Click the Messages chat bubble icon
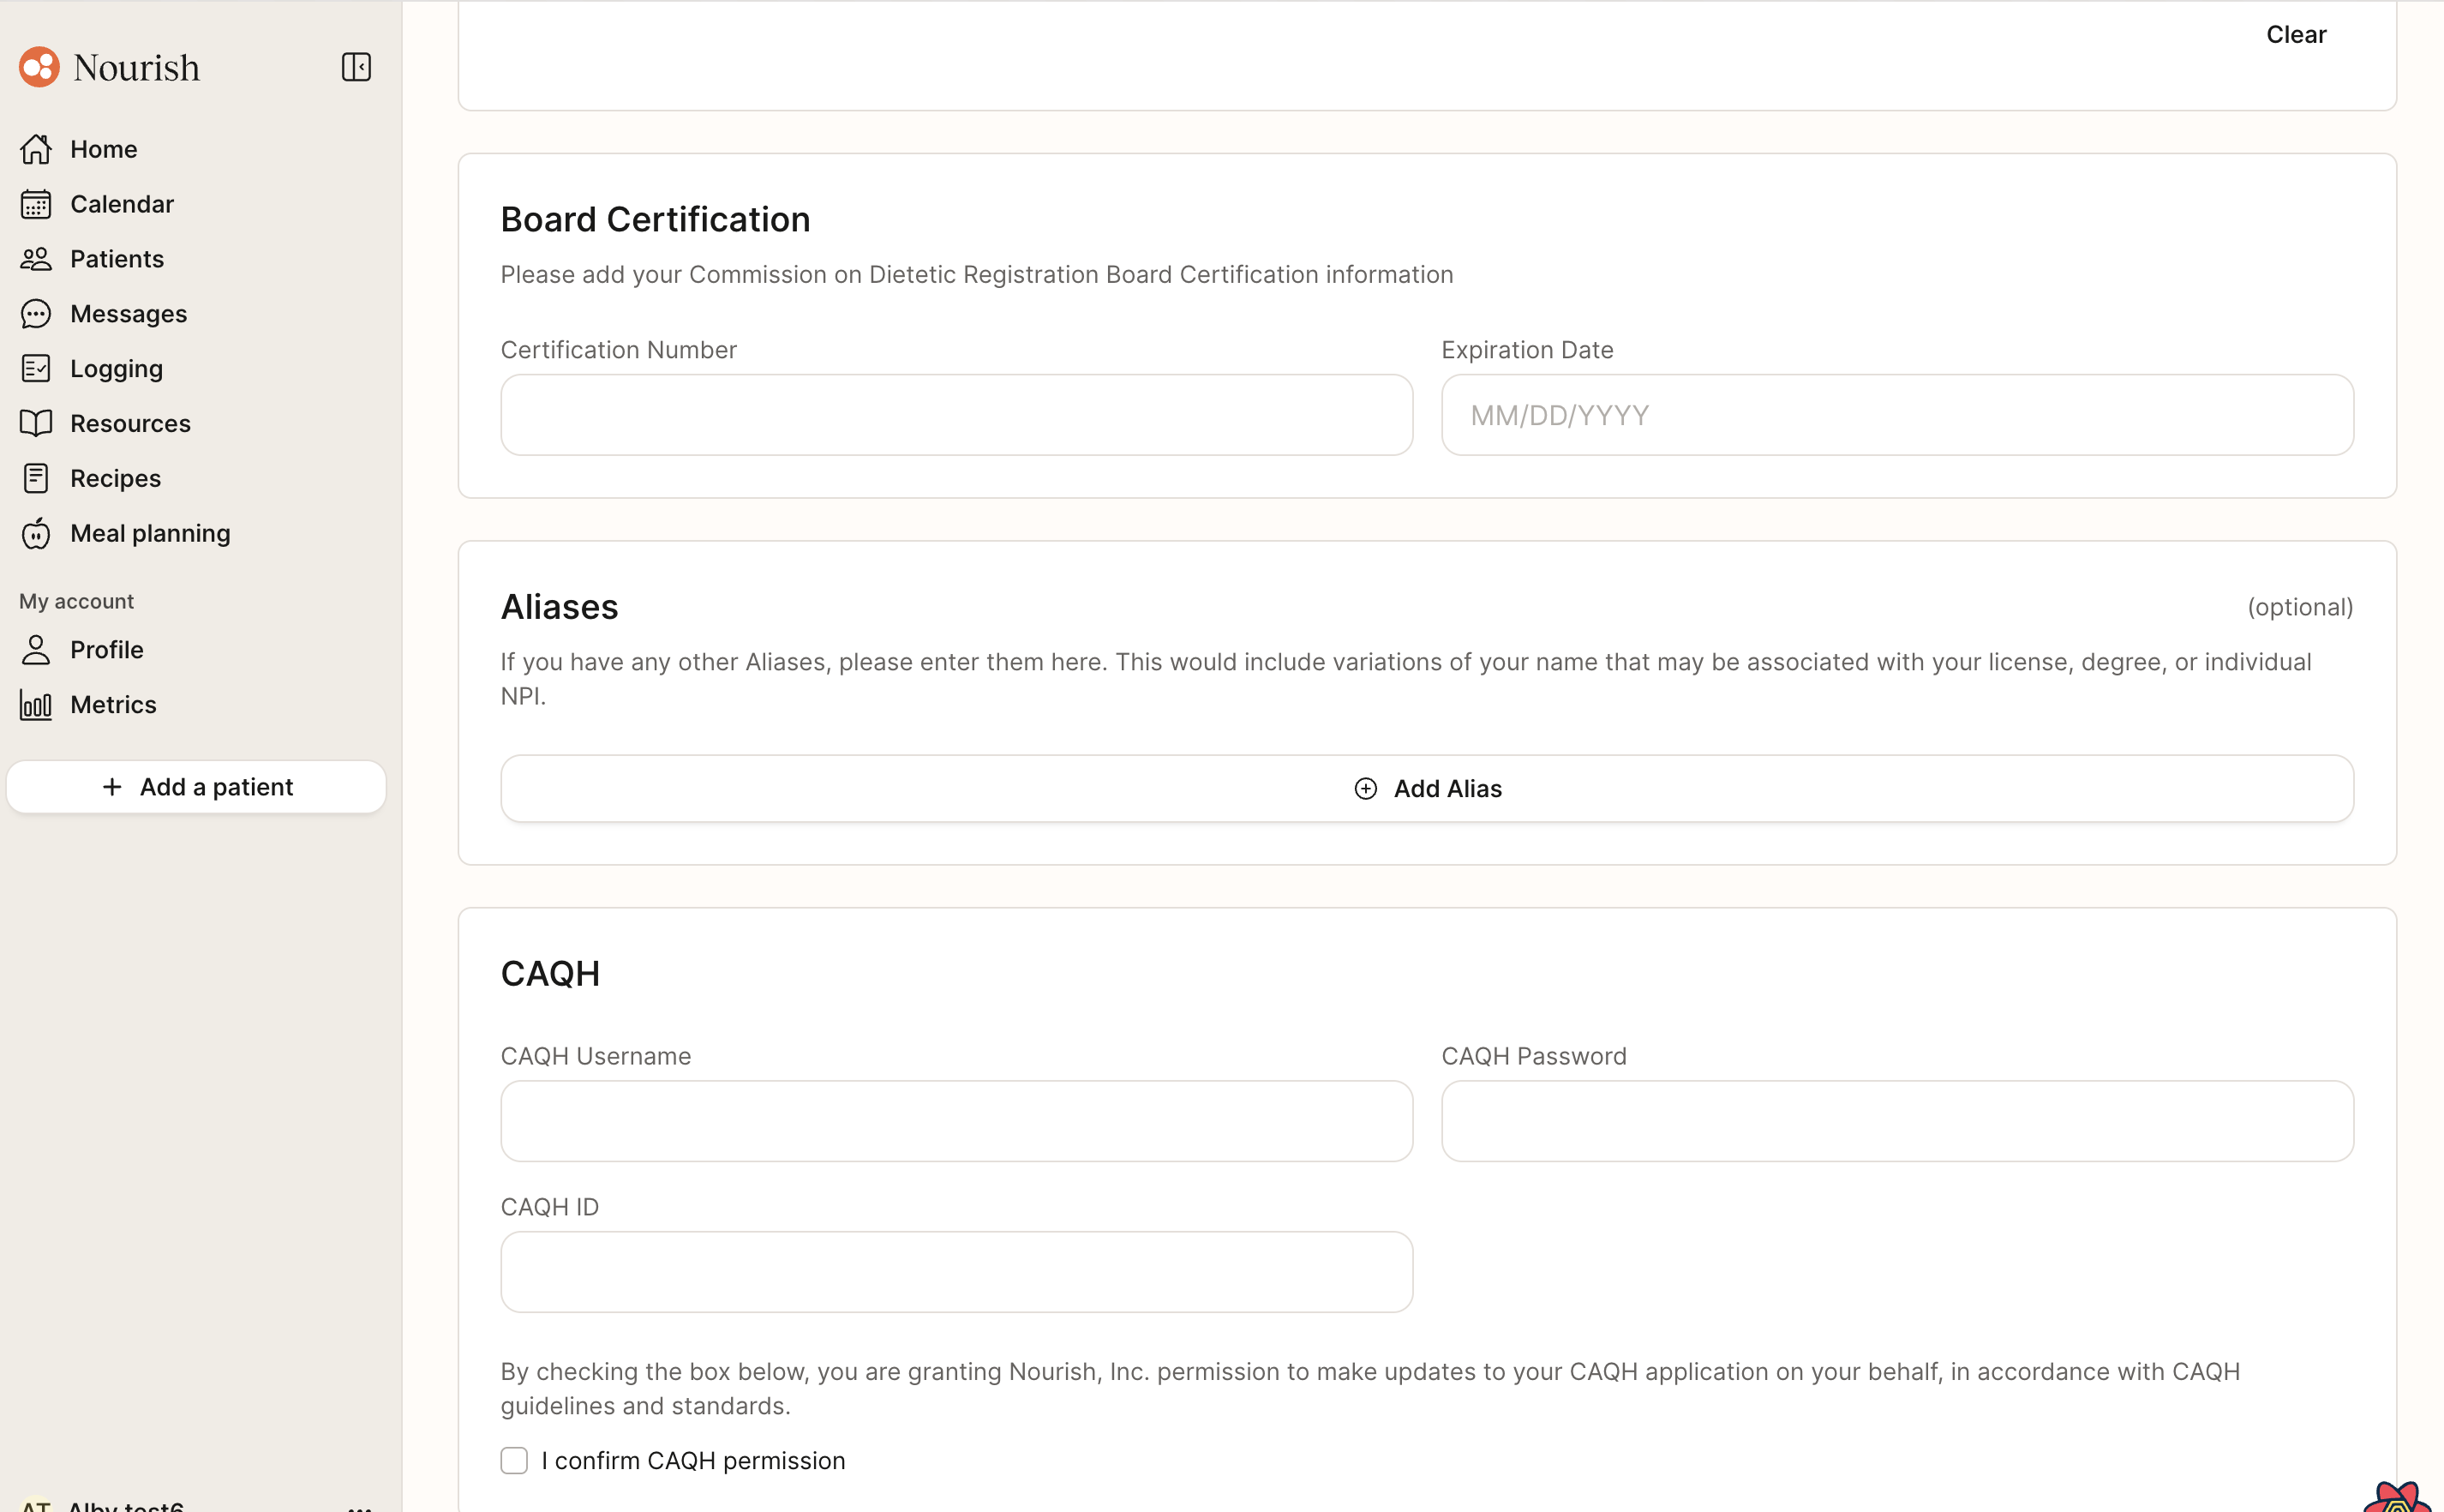Viewport: 2444px width, 1512px height. point(36,314)
